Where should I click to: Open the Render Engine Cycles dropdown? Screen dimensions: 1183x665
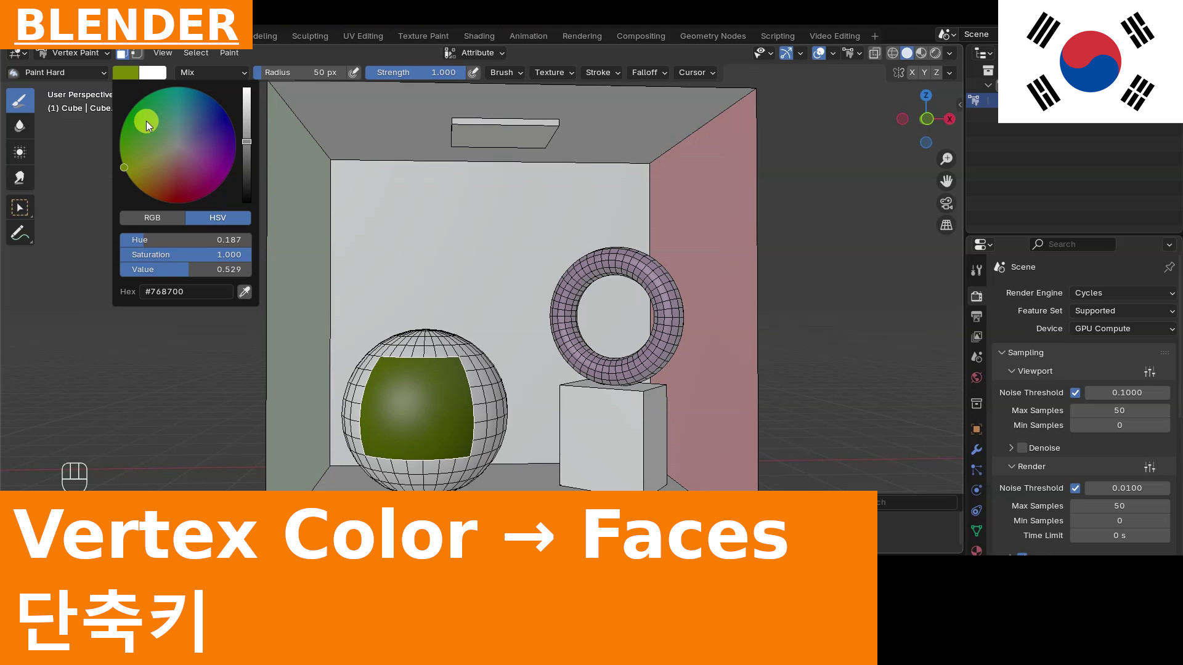point(1124,293)
